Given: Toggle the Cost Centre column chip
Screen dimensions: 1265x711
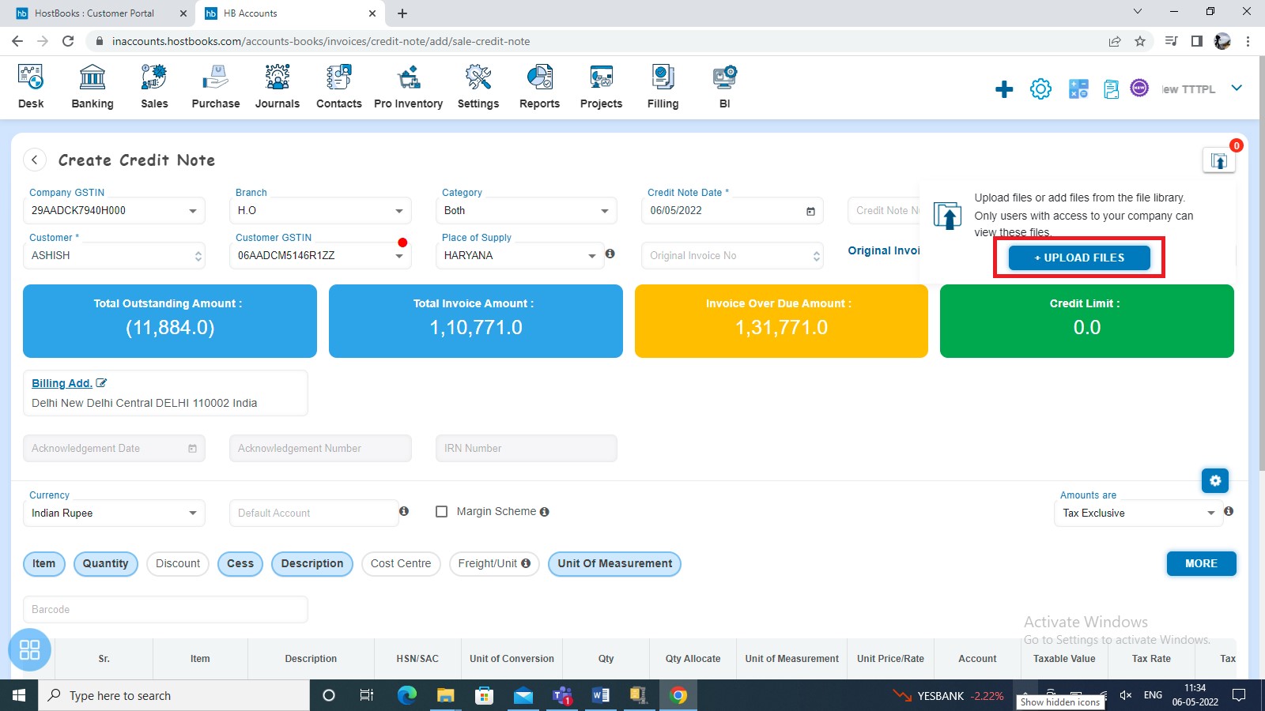Looking at the screenshot, I should tap(401, 564).
